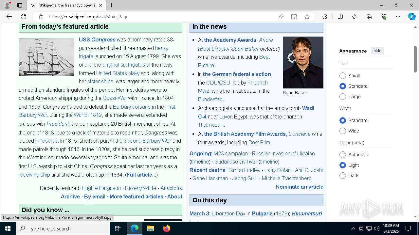Viewport: 419px width, 235px height.
Task: Open the Sean Baker photo
Action: pyautogui.click(x=303, y=62)
